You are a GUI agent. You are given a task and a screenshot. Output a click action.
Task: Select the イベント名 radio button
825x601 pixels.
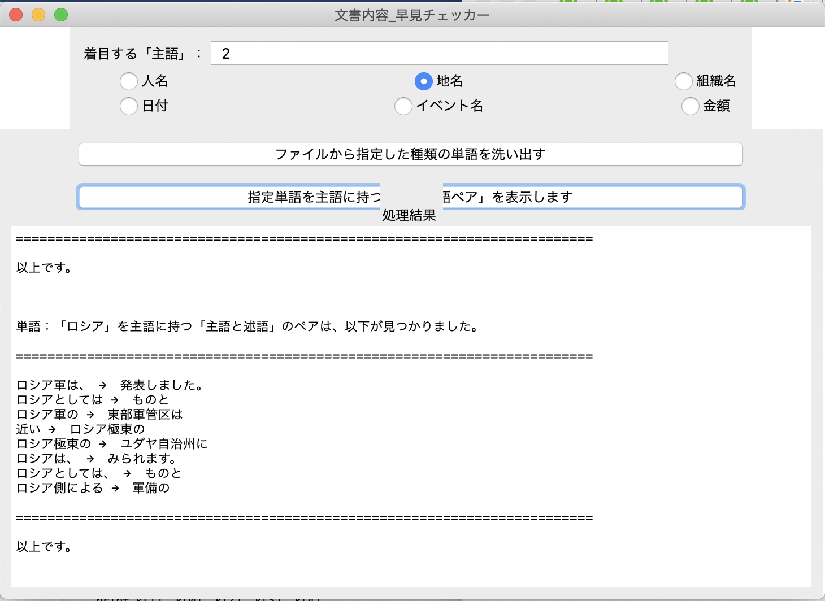403,106
